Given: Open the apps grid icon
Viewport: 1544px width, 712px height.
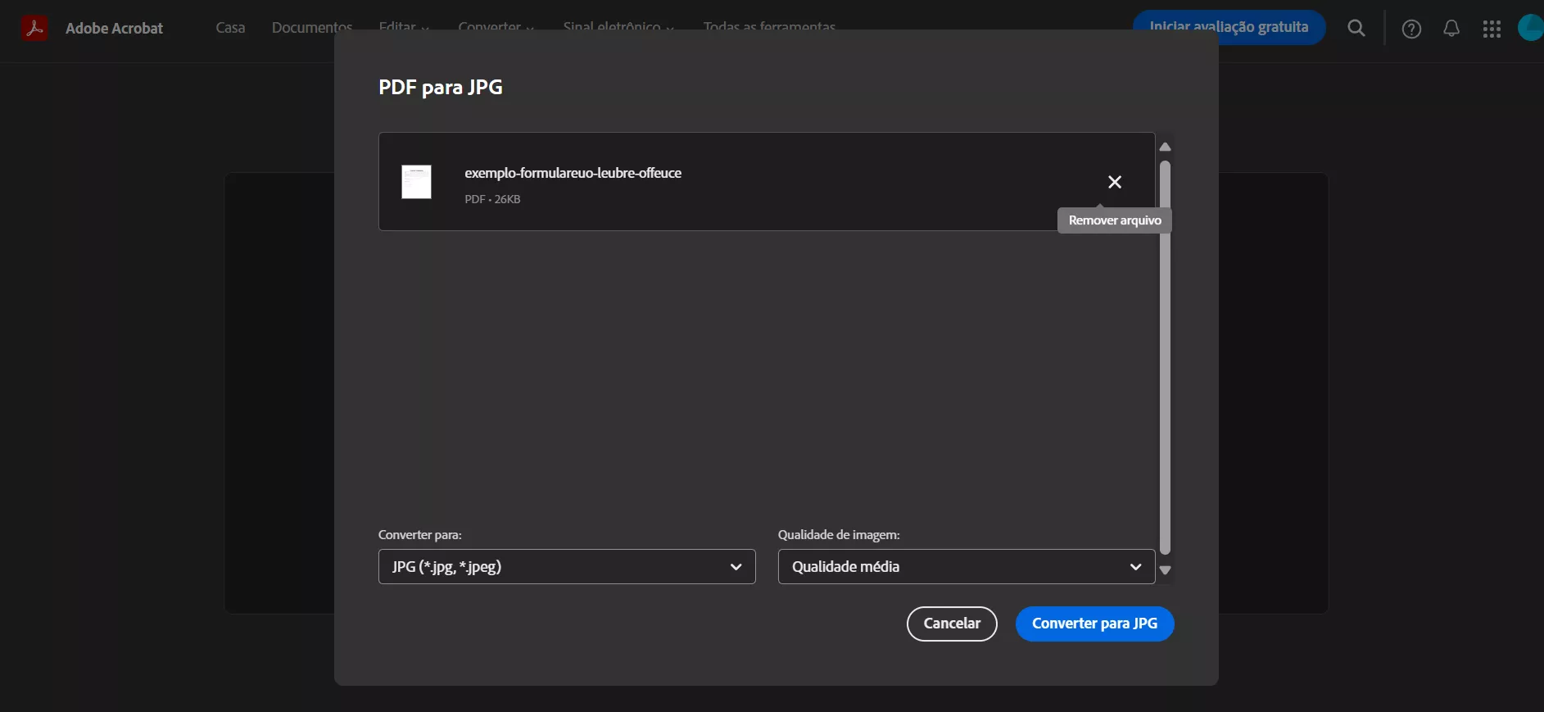Looking at the screenshot, I should [1492, 29].
